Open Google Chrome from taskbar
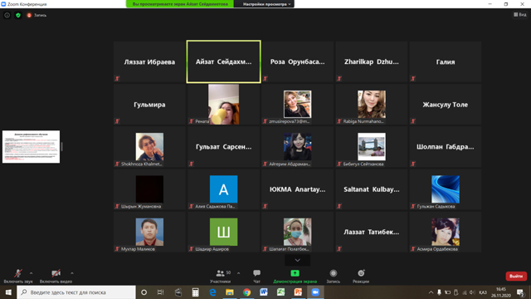The height and width of the screenshot is (299, 531). point(247,292)
